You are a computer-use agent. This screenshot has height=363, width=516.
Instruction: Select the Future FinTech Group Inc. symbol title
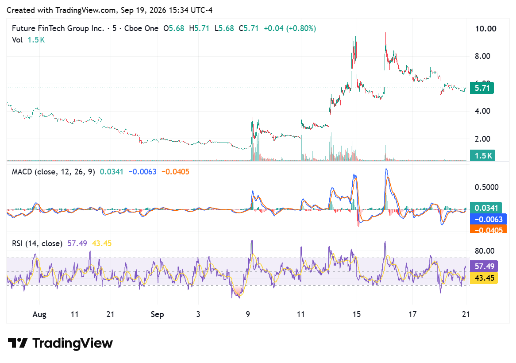point(58,28)
